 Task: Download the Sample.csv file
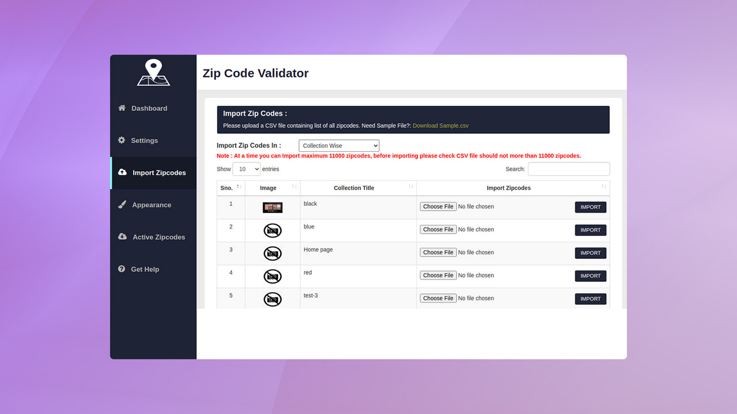click(x=440, y=125)
